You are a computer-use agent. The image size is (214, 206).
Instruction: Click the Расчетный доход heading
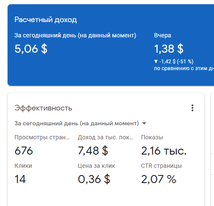[x=46, y=20]
